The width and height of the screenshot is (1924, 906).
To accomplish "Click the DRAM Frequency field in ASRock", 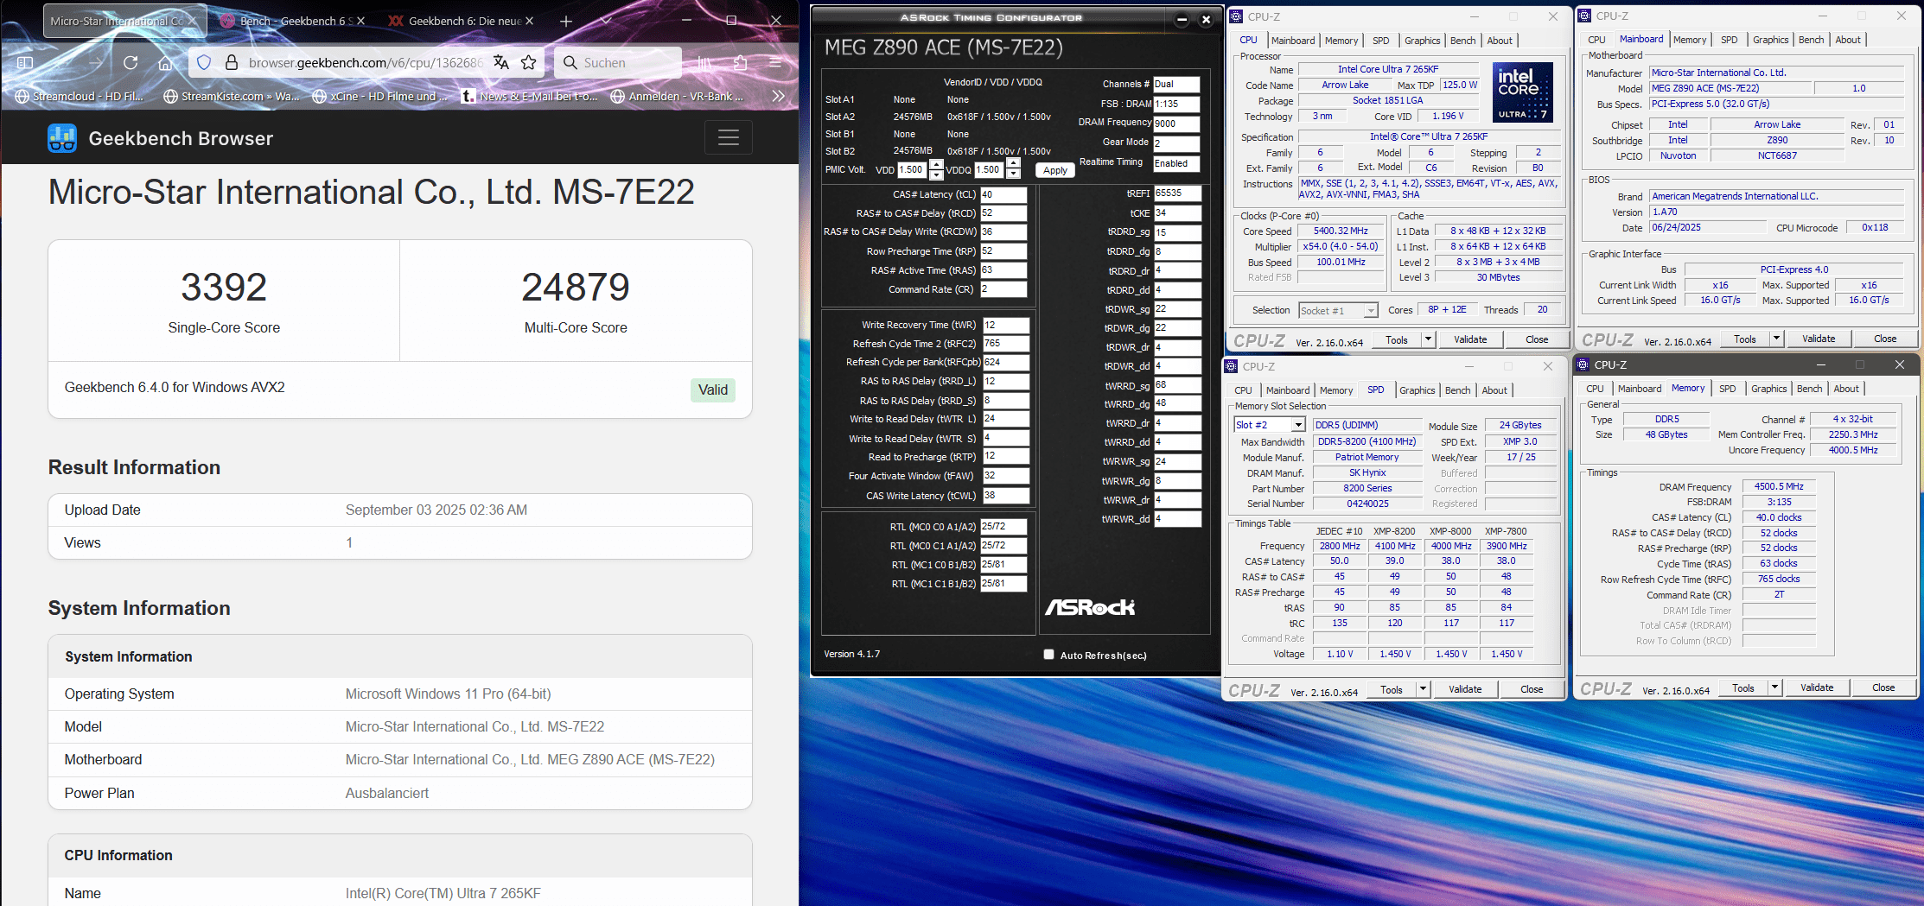I will coord(1176,124).
